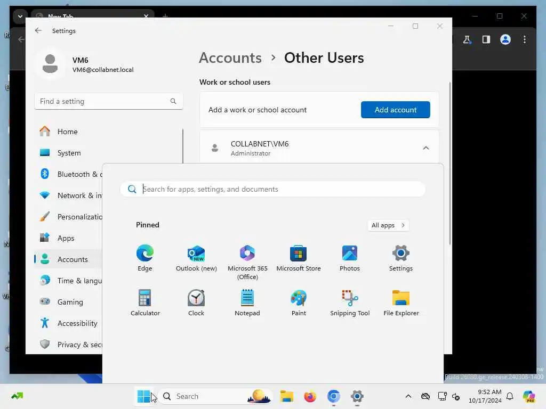Focus Start menu search box
The width and height of the screenshot is (546, 409).
[272, 189]
